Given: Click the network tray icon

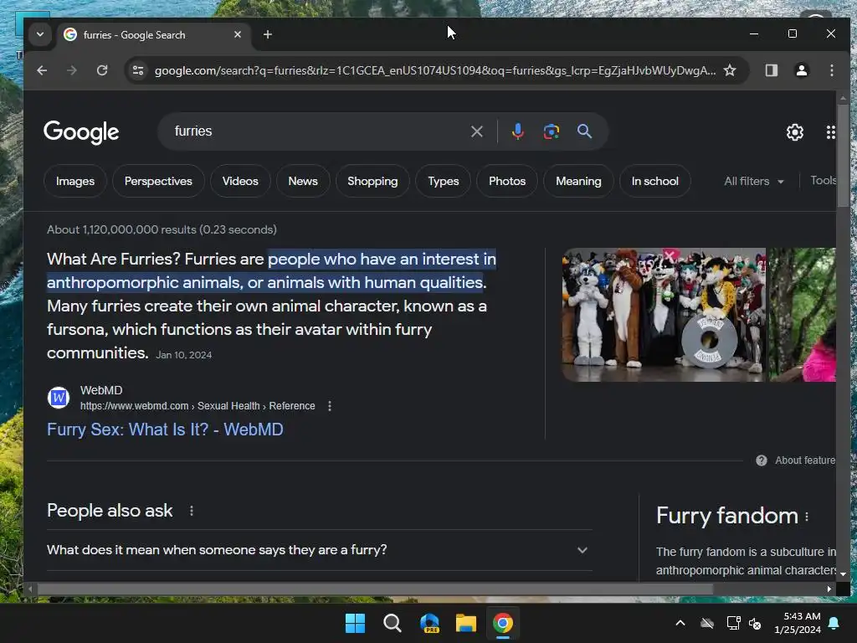Looking at the screenshot, I should [x=733, y=623].
